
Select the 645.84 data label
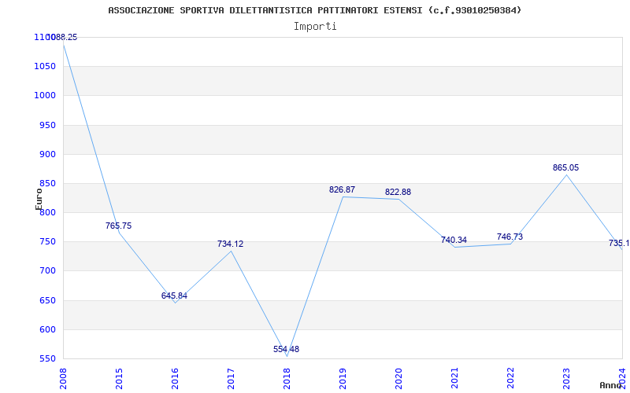(174, 296)
